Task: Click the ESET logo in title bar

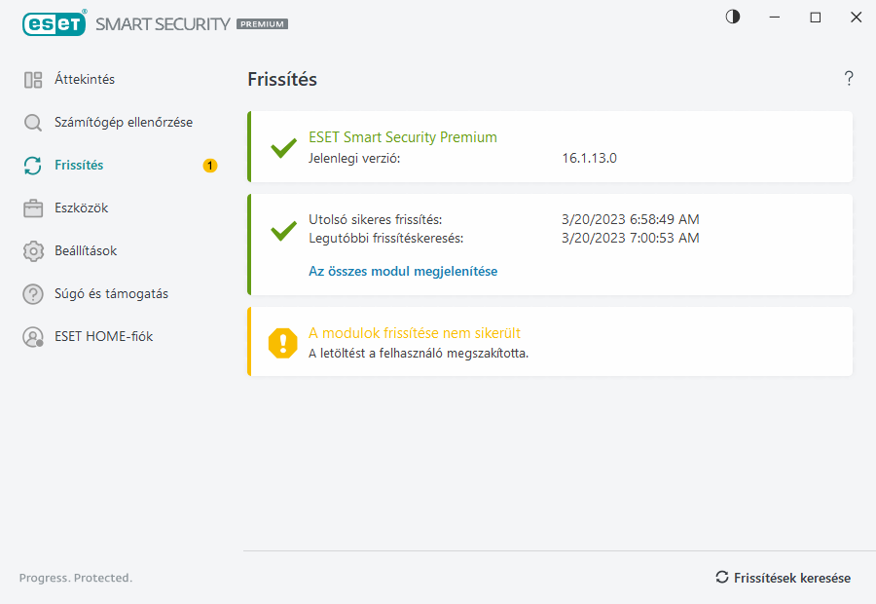Action: (55, 23)
